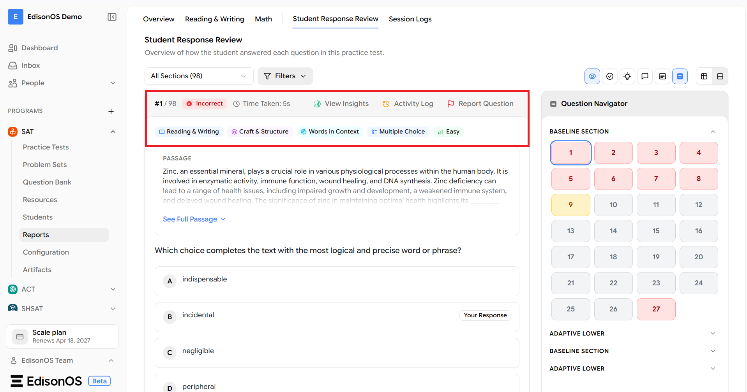Viewport: 747px width, 392px height.
Task: Click the text note toolbar icon
Action: tap(662, 76)
